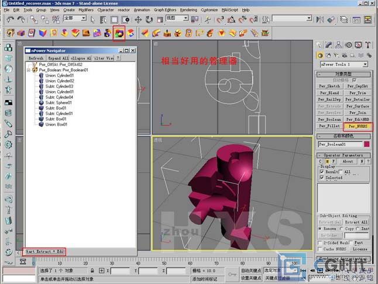Toggle Angle Snap icon
Screen dimensions: 378x284
click(x=231, y=19)
